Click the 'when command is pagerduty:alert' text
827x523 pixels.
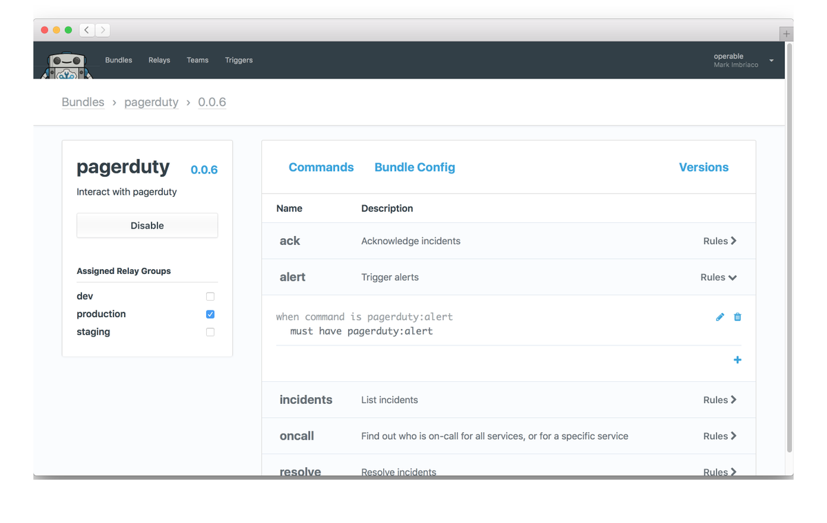pyautogui.click(x=365, y=317)
